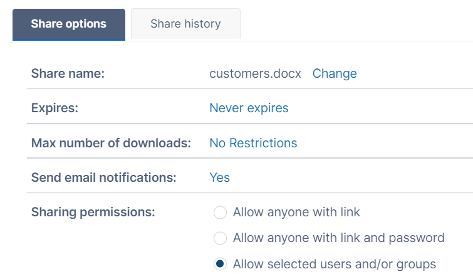Switch to the Share history tab
Image resolution: width=473 pixels, height=279 pixels.
point(185,24)
